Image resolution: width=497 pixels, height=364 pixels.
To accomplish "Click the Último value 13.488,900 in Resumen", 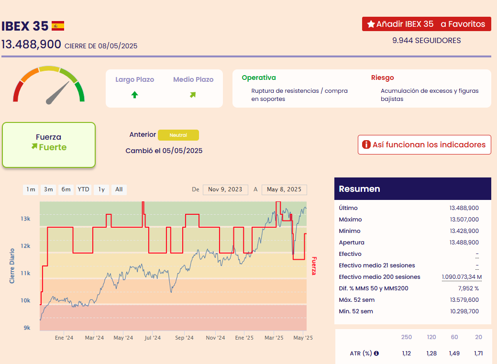I will 464,208.
